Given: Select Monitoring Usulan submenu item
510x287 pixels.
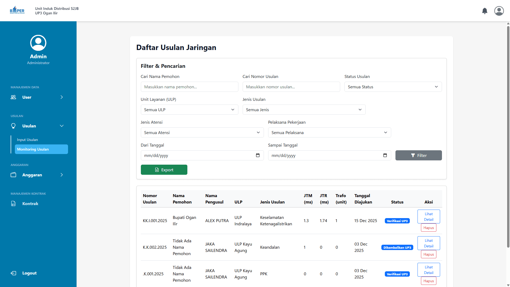Looking at the screenshot, I should pos(41,149).
